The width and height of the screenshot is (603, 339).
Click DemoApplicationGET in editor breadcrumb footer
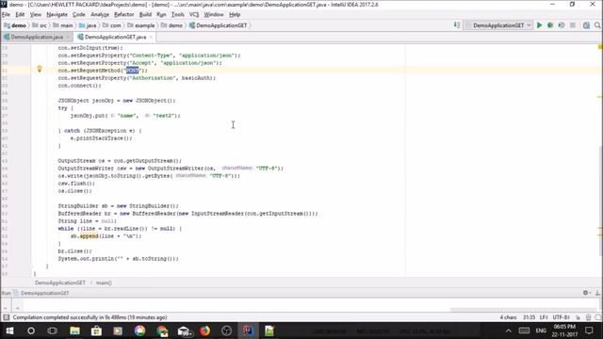click(x=60, y=282)
